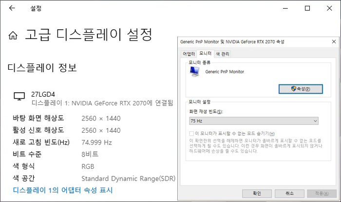Open the 색 관리 tab
Image resolution: width=341 pixels, height=202 pixels.
[222, 54]
